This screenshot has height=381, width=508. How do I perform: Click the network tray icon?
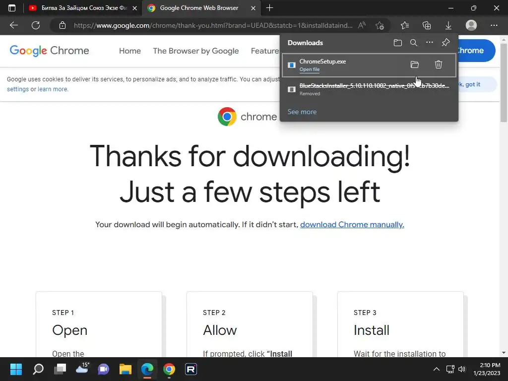click(x=450, y=369)
